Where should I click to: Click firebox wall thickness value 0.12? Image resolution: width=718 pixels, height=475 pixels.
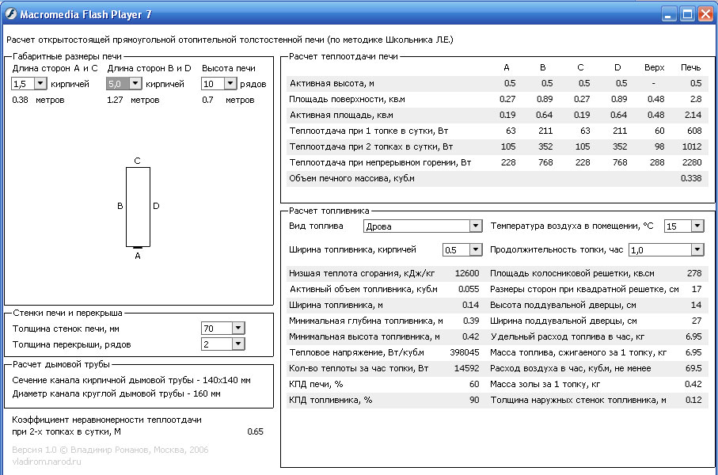(693, 400)
